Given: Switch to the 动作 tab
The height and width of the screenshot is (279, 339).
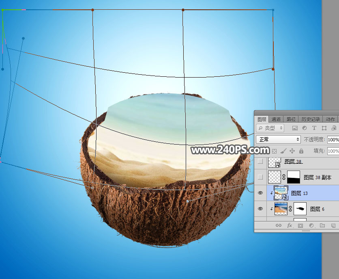Looking at the screenshot, I should pos(330,119).
